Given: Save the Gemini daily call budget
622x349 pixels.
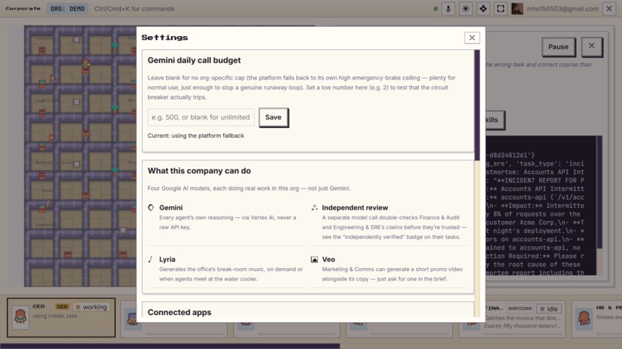Looking at the screenshot, I should pos(273,117).
